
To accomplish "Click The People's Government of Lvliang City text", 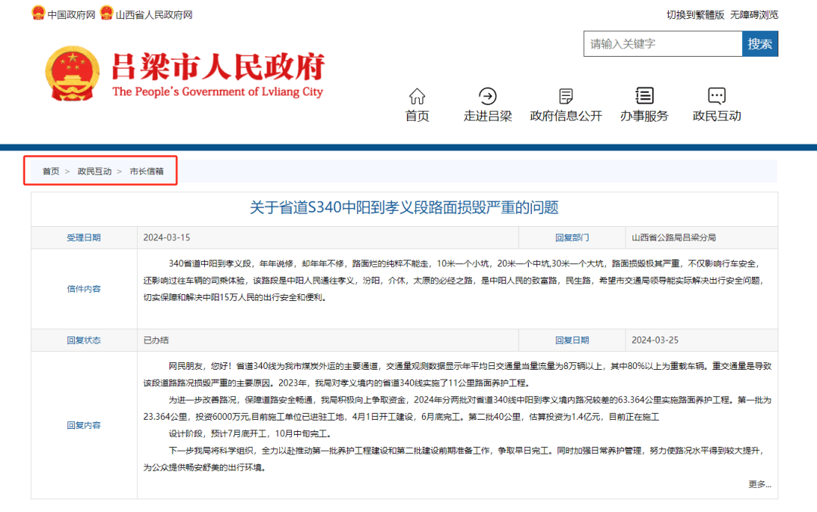I will (218, 92).
